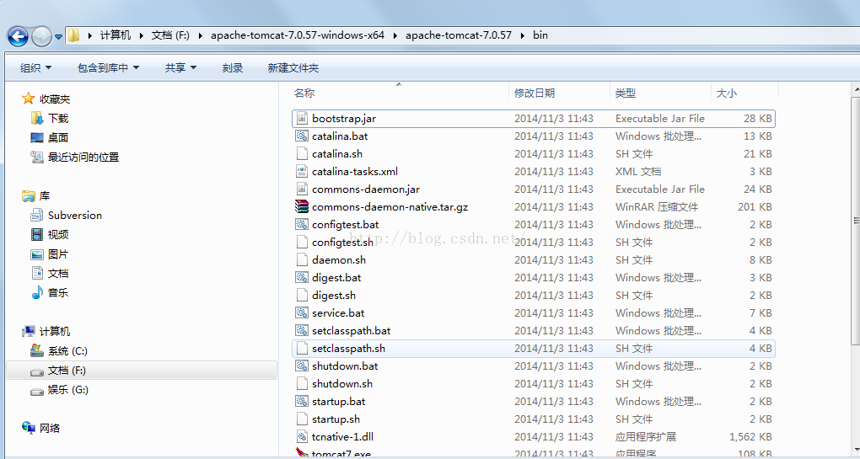Jump to apache-tomcat-7.0.57-windows-x64 in the breadcrumb

tap(298, 35)
